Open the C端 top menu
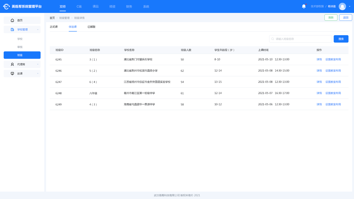This screenshot has height=199, width=354. (x=79, y=6)
